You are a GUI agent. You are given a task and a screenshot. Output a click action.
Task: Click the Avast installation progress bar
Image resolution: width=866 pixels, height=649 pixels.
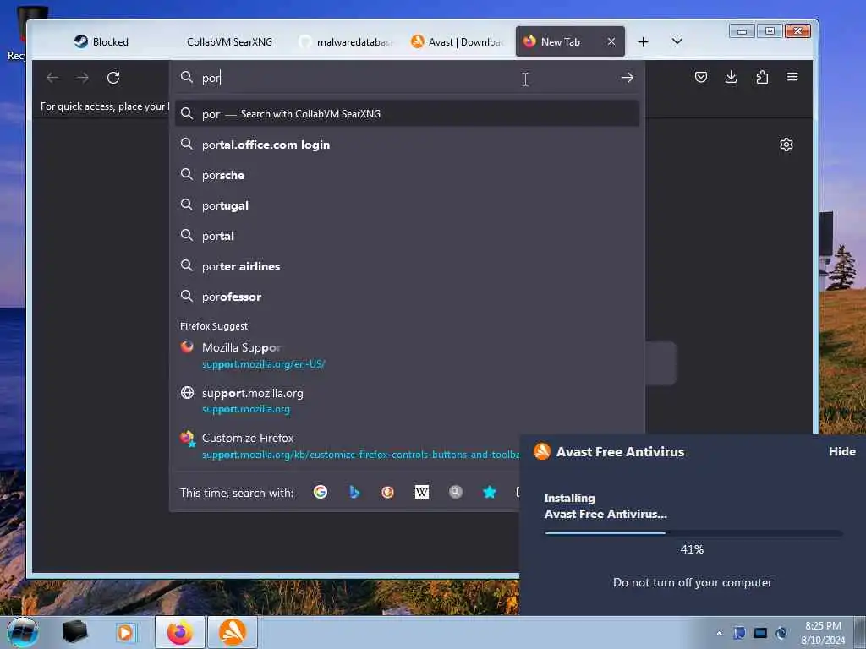coord(693,533)
